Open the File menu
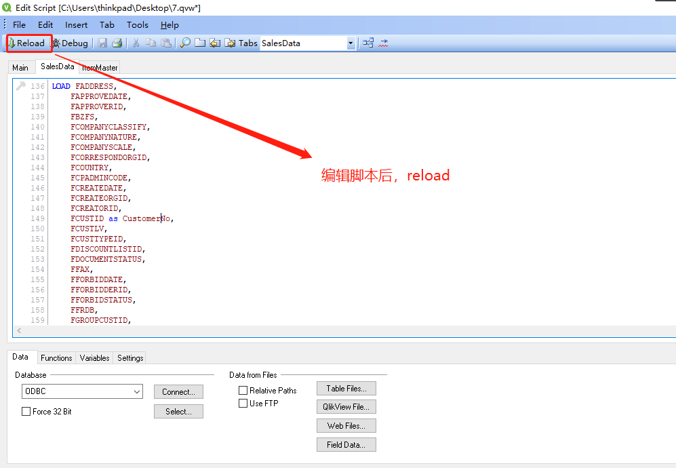Viewport: 676px width, 468px height. click(x=19, y=25)
